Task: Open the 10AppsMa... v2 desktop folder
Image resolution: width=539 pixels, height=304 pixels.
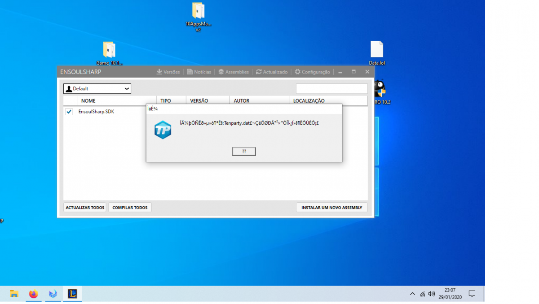Action: click(x=198, y=17)
